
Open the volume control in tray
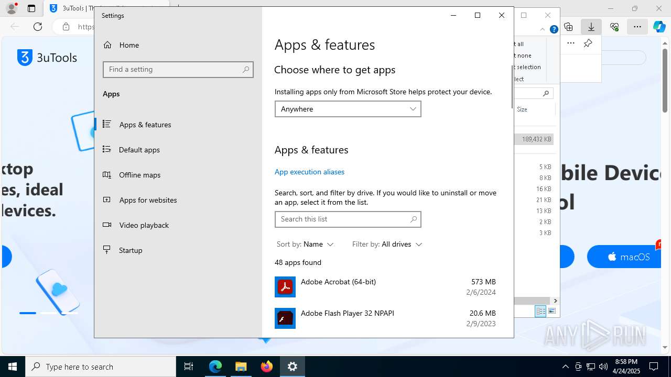[x=603, y=367]
